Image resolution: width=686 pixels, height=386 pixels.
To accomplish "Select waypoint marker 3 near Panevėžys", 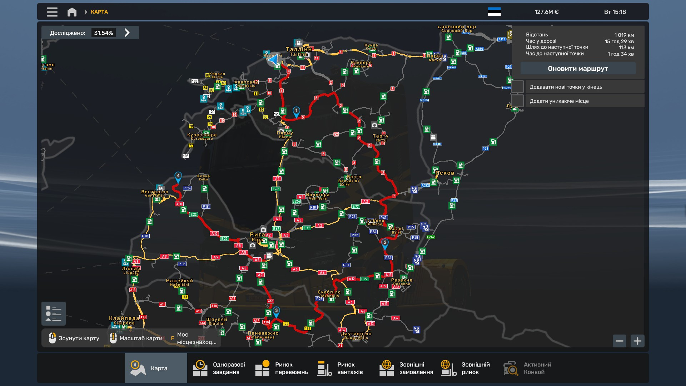I will 276,311.
